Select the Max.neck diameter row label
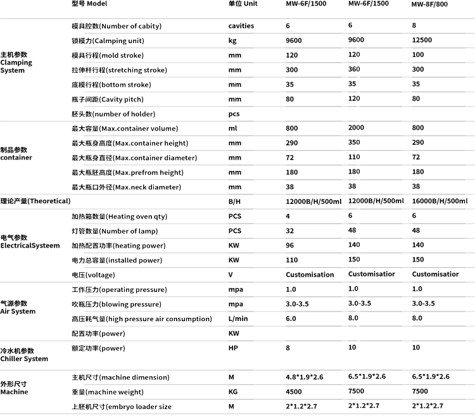The height and width of the screenshot is (416, 475). click(126, 187)
